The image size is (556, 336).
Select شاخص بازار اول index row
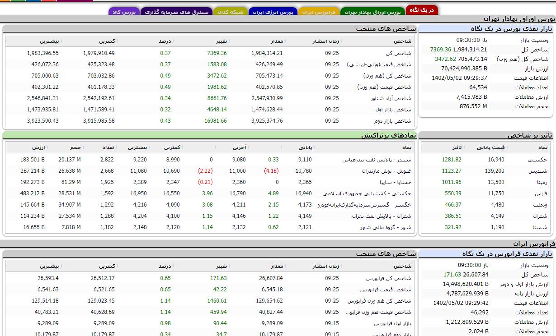(x=210, y=110)
